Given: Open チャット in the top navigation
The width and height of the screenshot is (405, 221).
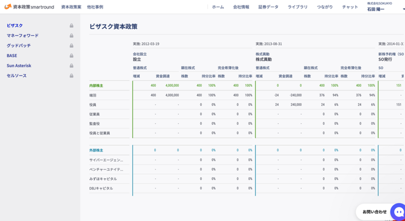Looking at the screenshot, I should coord(350,7).
